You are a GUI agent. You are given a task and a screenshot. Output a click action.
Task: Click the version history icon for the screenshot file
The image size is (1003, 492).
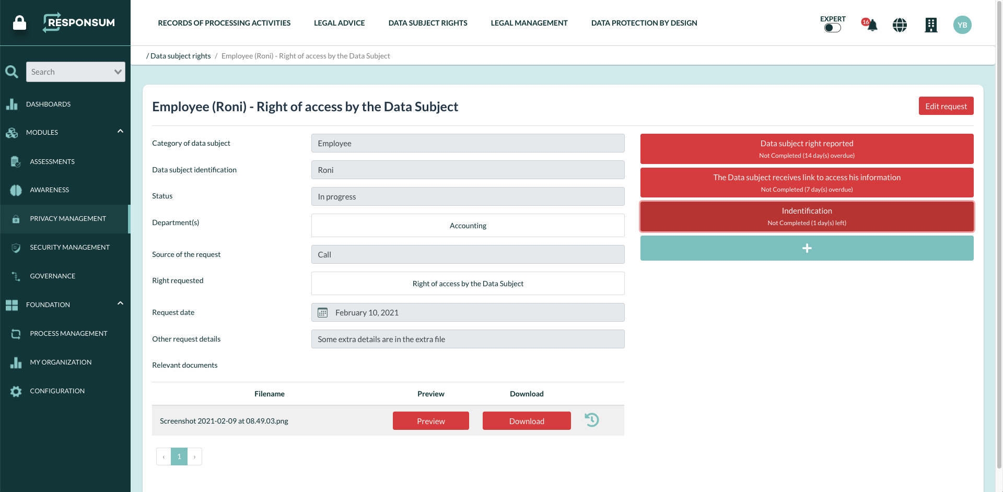592,420
